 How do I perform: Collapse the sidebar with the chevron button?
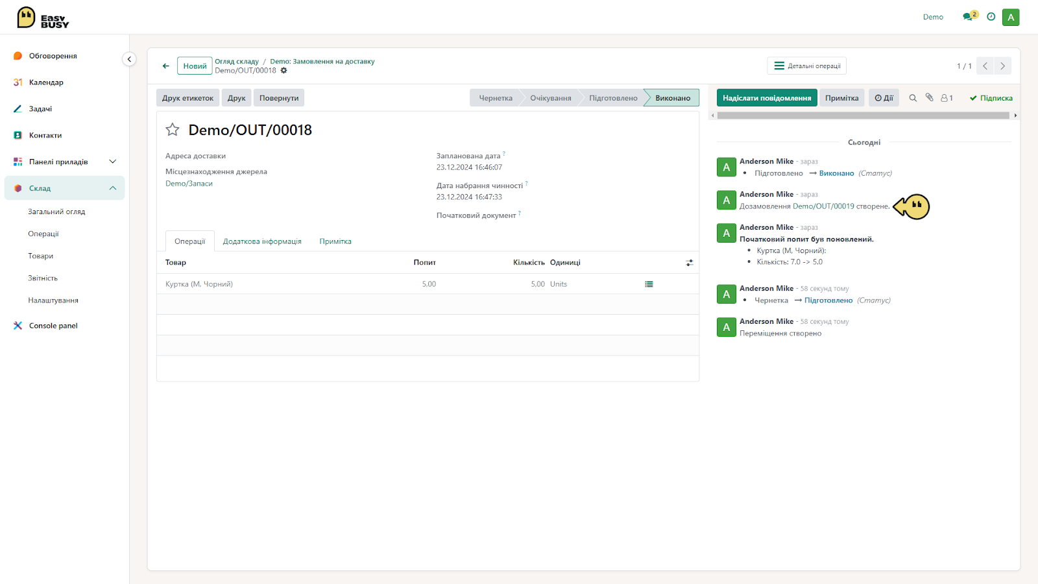(x=129, y=59)
